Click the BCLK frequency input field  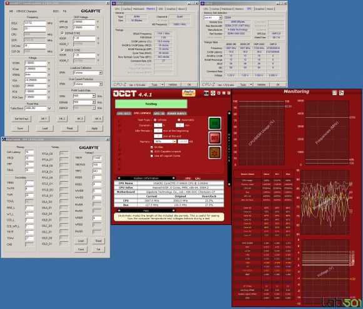(x=34, y=23)
